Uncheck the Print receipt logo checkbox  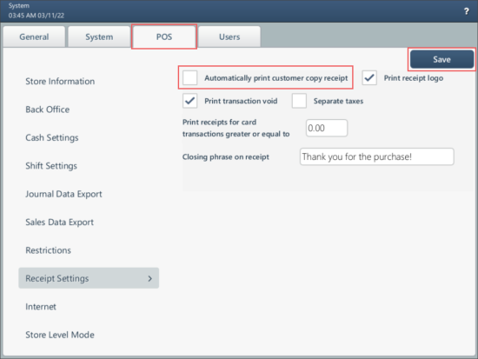369,77
